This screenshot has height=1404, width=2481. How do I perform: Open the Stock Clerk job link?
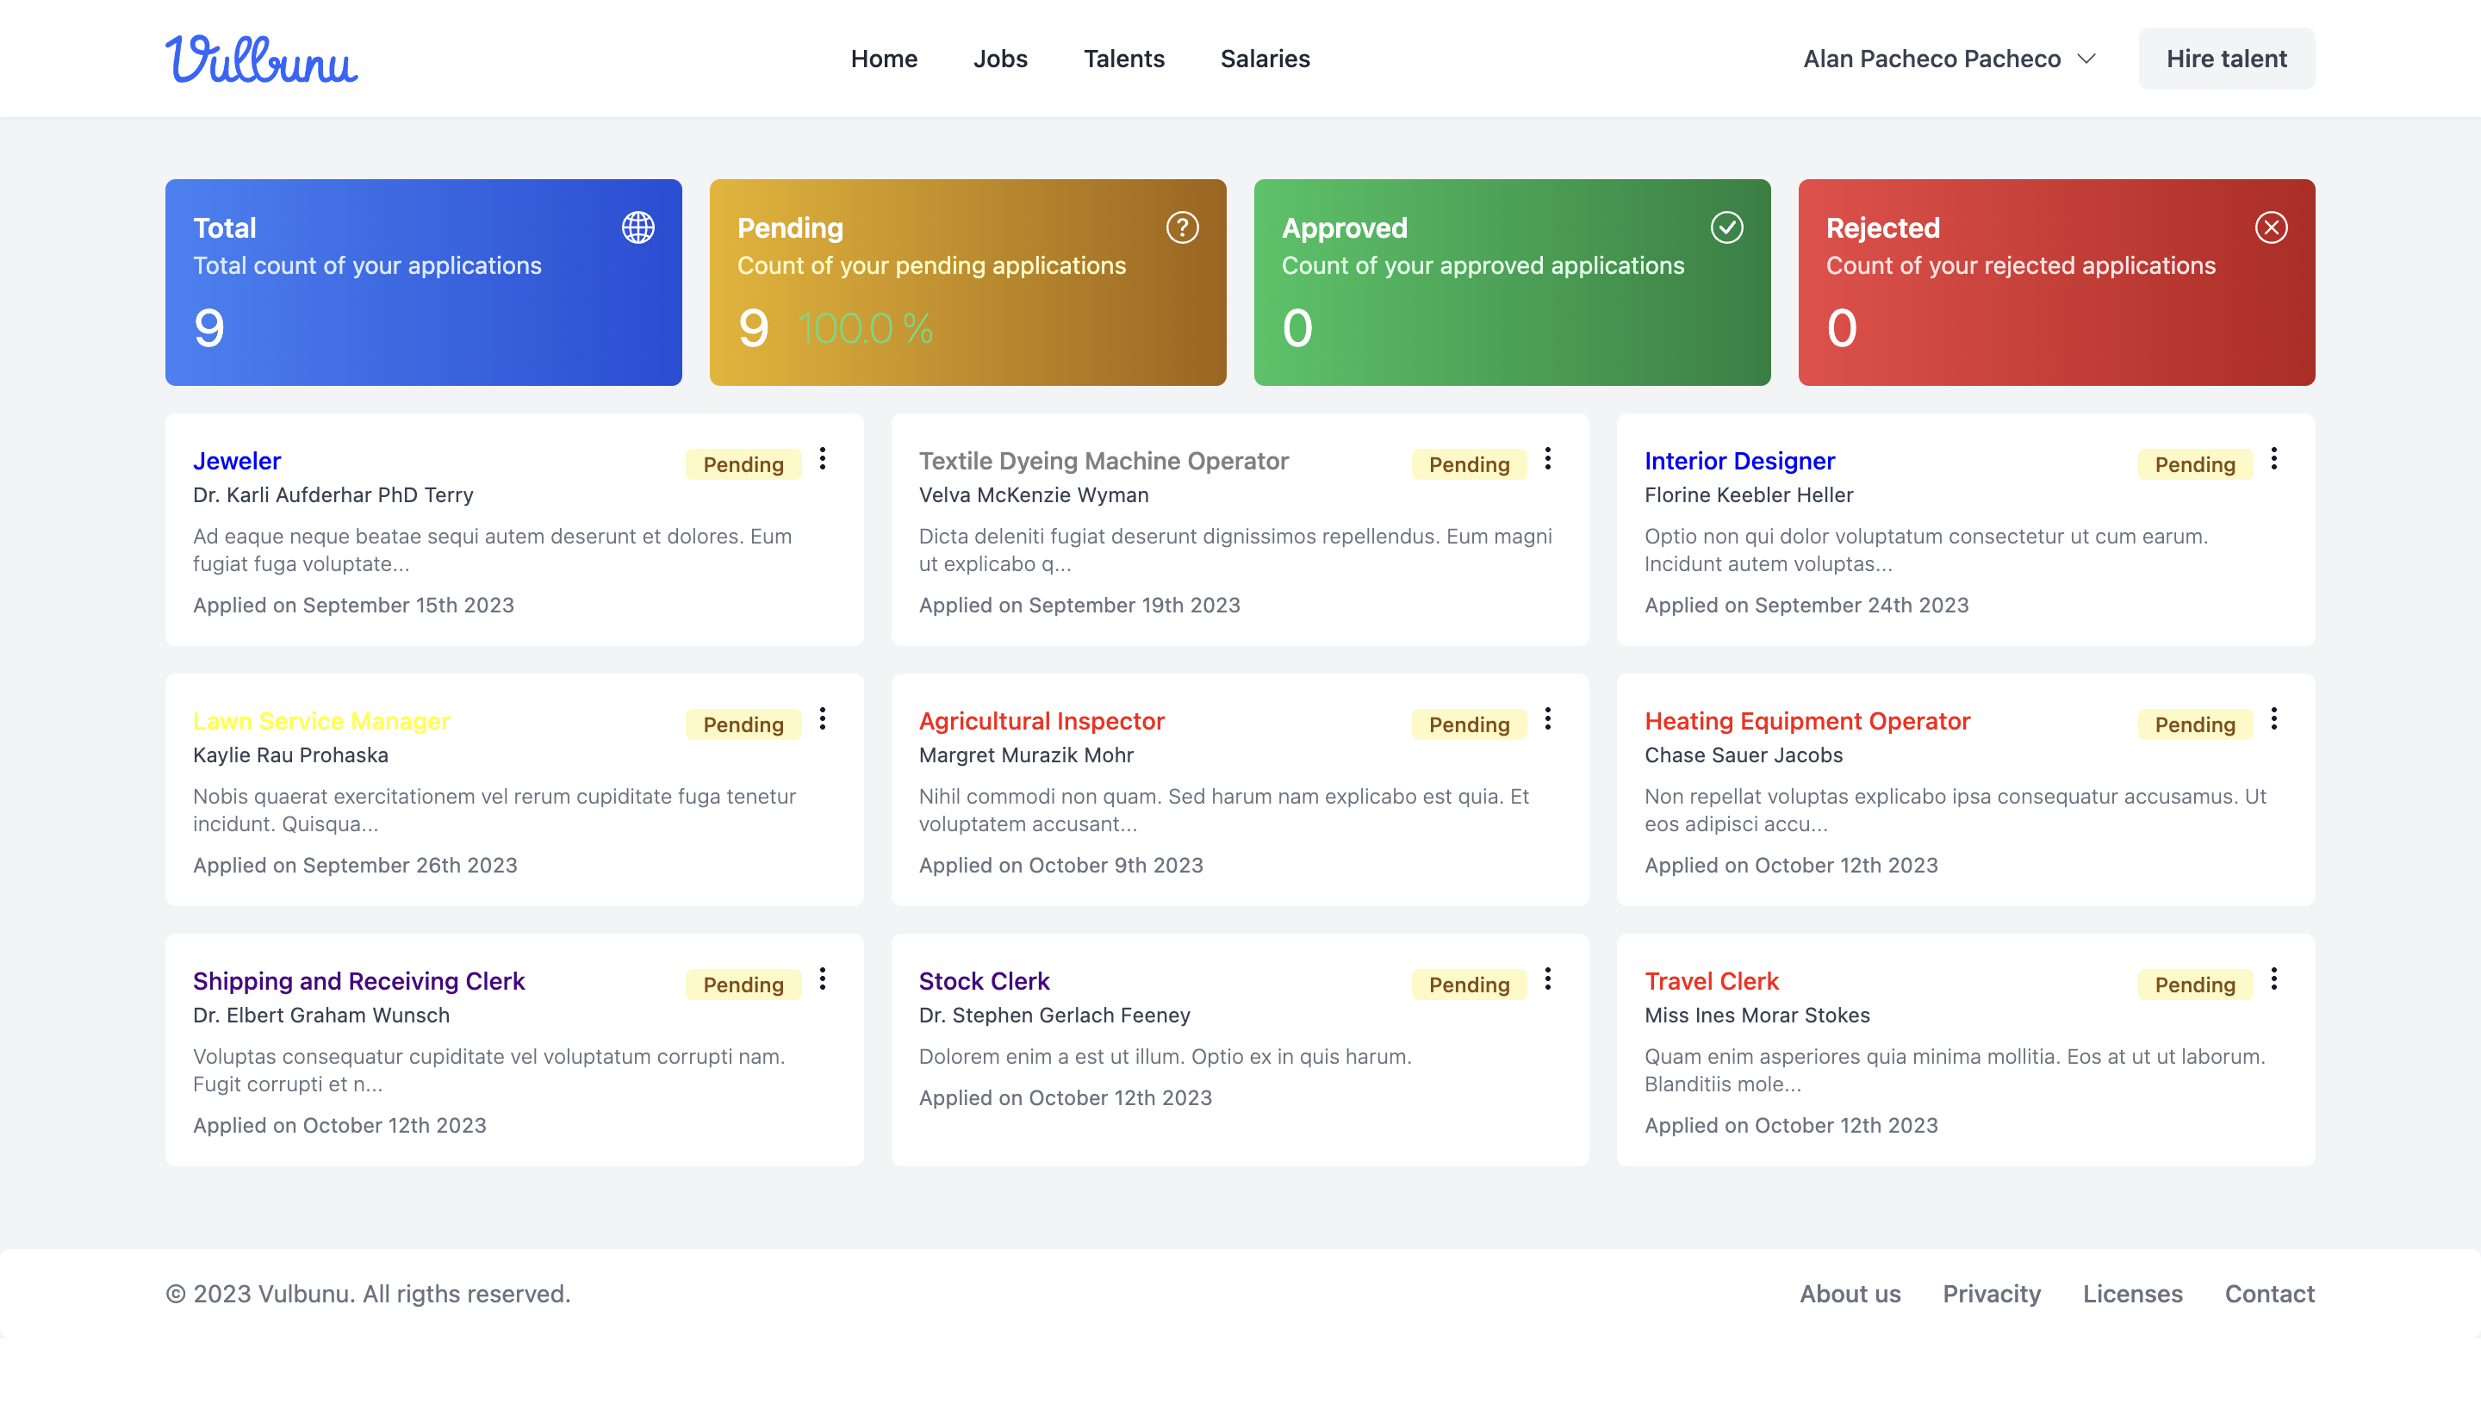[x=984, y=982]
